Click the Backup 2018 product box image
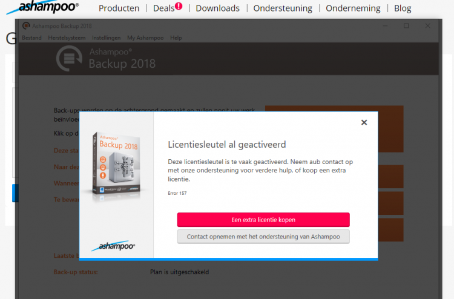 click(116, 166)
